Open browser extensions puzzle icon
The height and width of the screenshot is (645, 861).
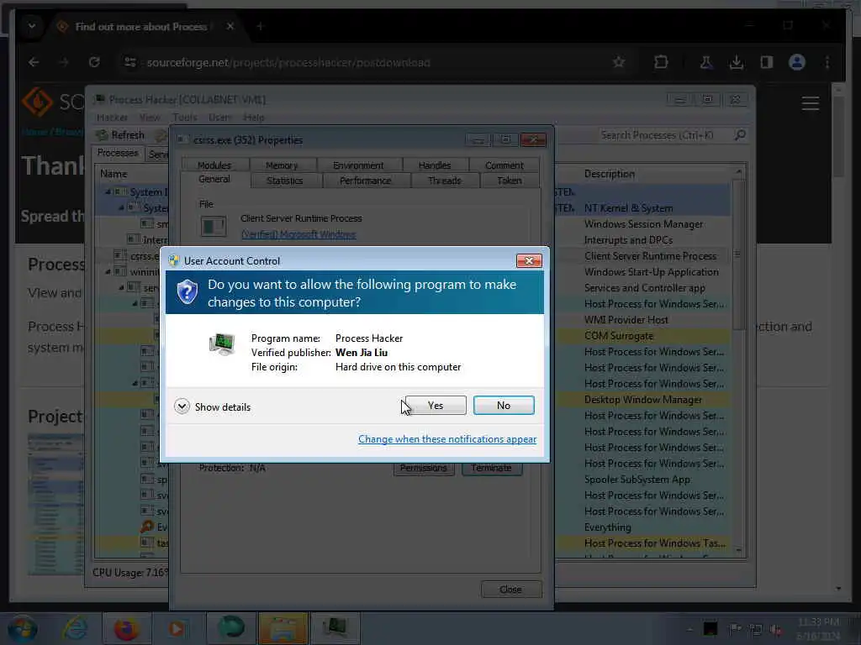[661, 62]
